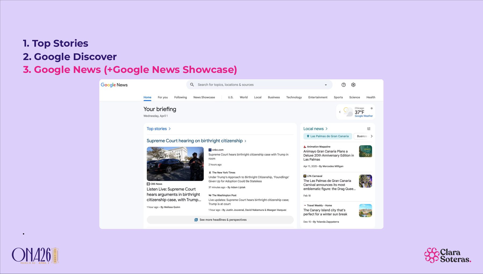Click the Travel Weekly source icon
Viewport: 483px width, 274px height.
click(x=305, y=206)
